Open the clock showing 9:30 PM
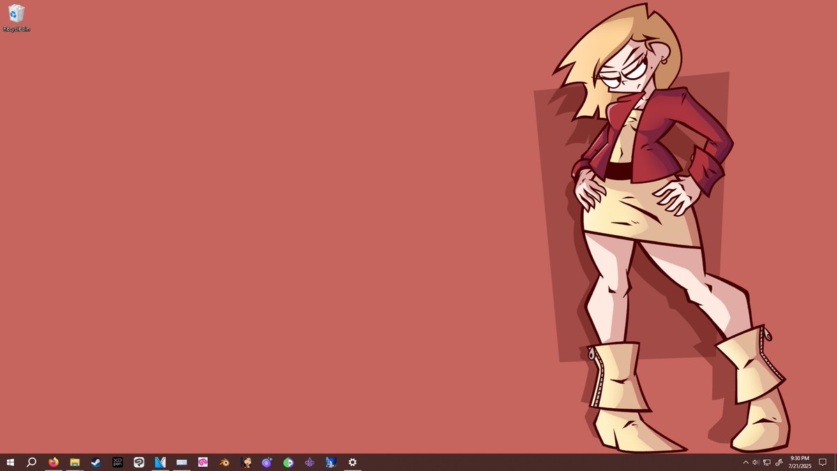Image resolution: width=837 pixels, height=471 pixels. click(x=800, y=462)
